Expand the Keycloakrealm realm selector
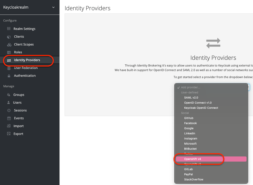The image size is (253, 185). coord(53,8)
